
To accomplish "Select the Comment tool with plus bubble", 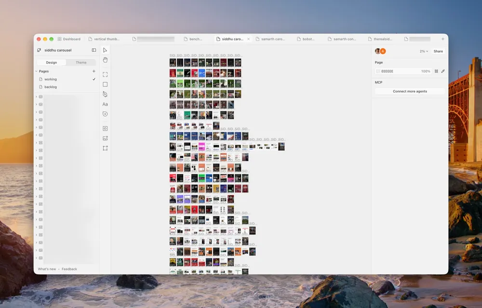I will [x=105, y=114].
